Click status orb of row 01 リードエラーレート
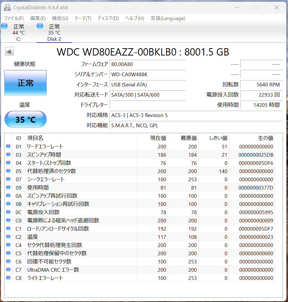The width and height of the screenshot is (288, 302). click(8, 146)
